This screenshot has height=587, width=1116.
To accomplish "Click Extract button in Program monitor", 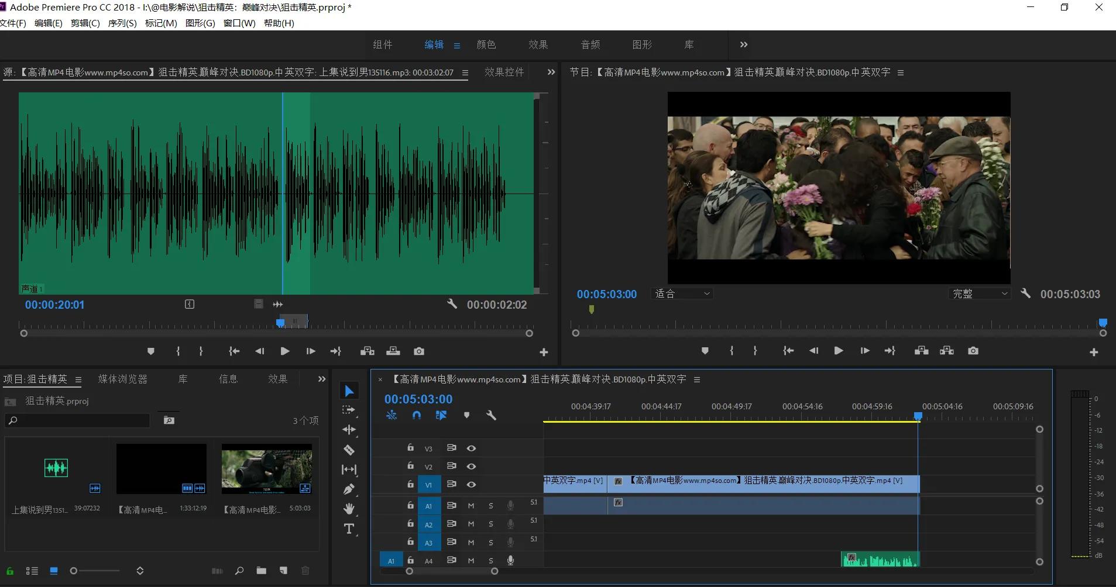I will pyautogui.click(x=947, y=351).
